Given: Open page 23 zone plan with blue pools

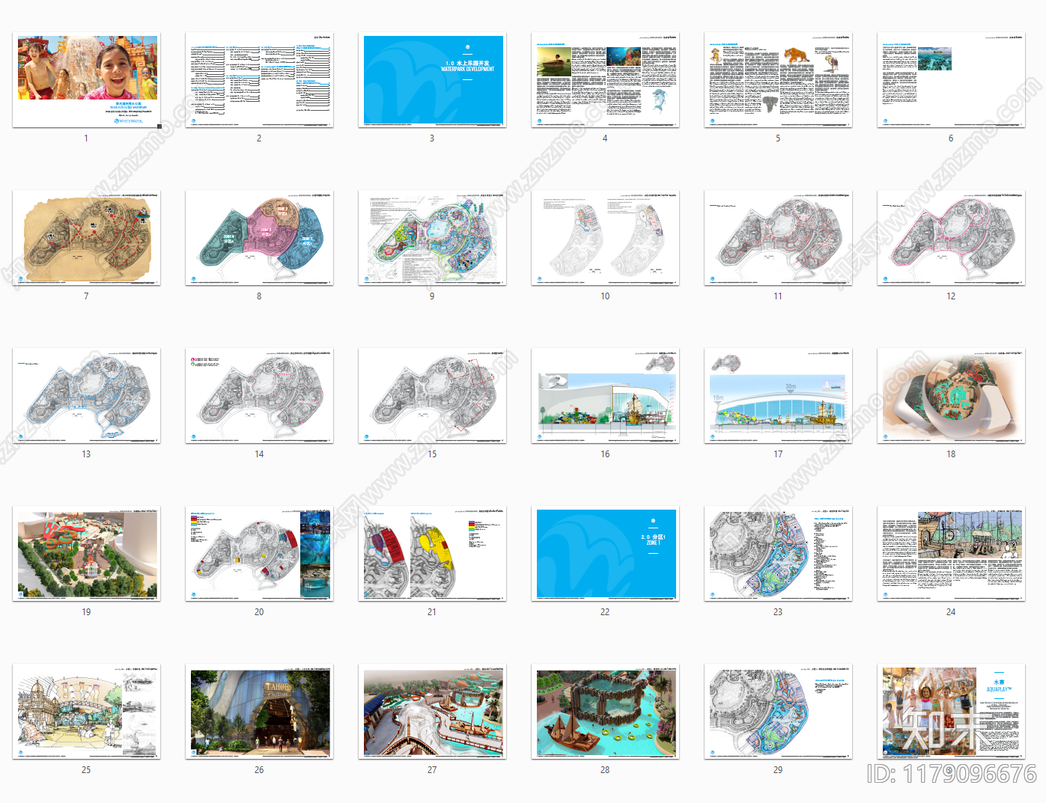Looking at the screenshot, I should pyautogui.click(x=778, y=554).
